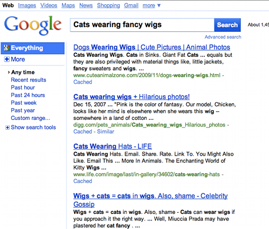Open the Maps link in top bar

[x=68, y=5]
